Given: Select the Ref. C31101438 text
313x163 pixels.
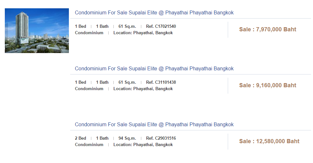Looking at the screenshot, I should pyautogui.click(x=161, y=82).
